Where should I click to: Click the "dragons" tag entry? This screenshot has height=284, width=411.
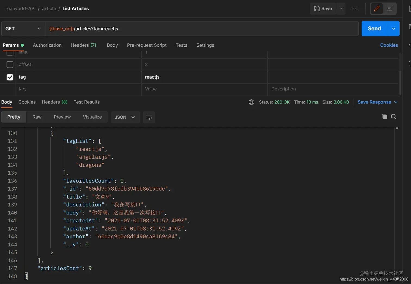(90, 165)
